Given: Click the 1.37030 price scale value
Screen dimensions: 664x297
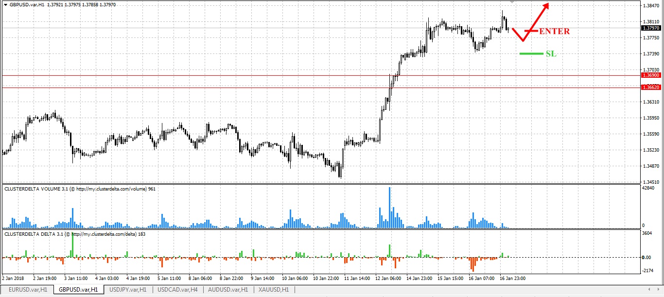Looking at the screenshot, I should pos(651,70).
